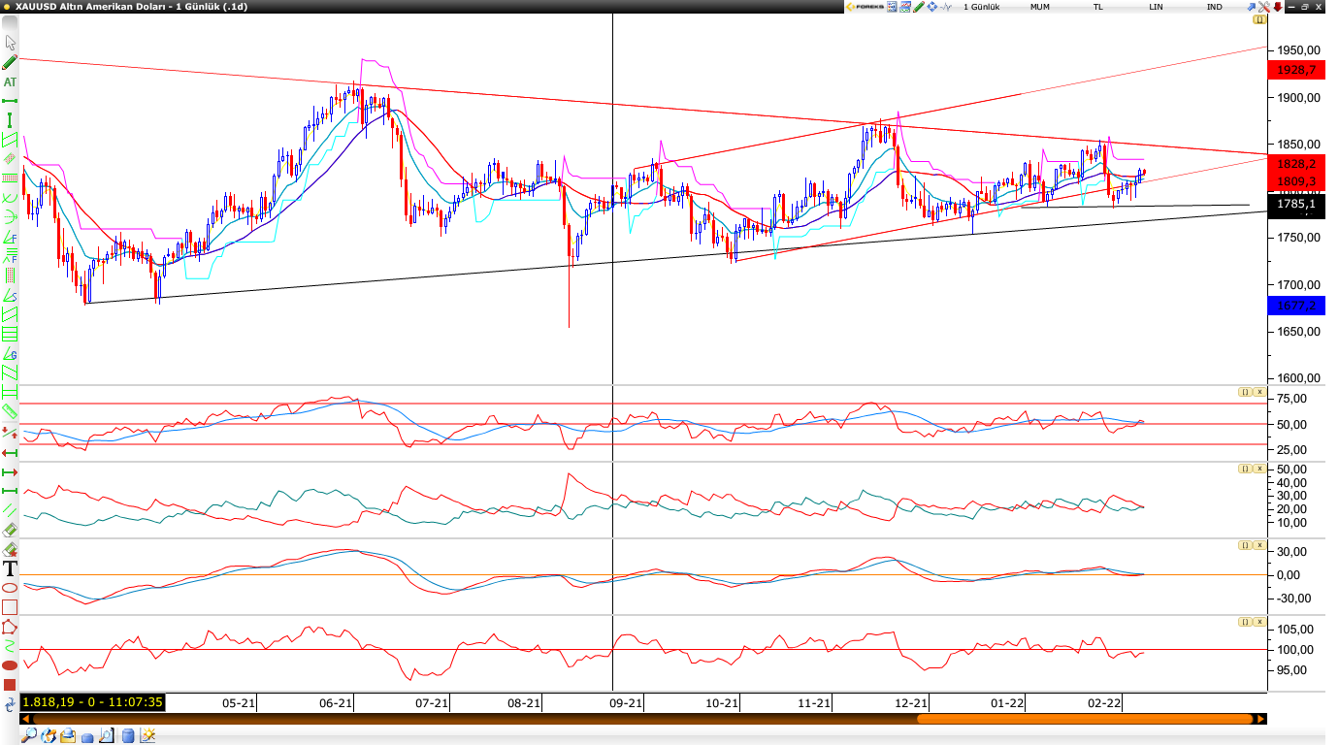Choose the AT annotation tool
This screenshot has width=1339, height=745.
pos(10,81)
